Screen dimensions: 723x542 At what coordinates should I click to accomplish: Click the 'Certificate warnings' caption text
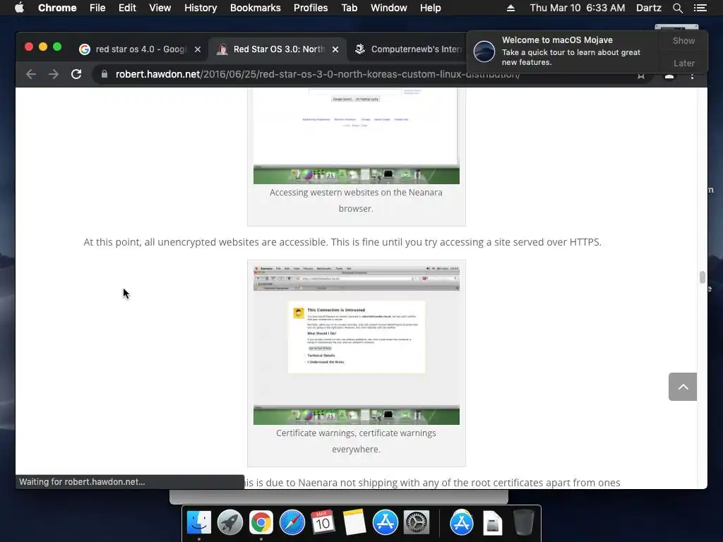(356, 441)
